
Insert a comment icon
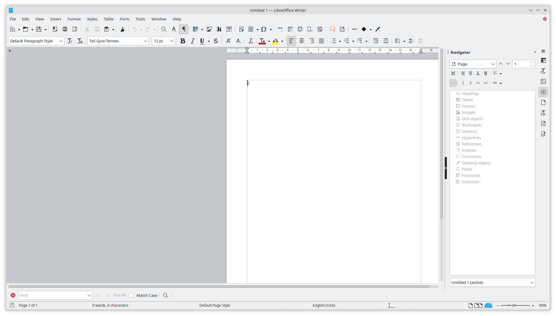[332, 29]
